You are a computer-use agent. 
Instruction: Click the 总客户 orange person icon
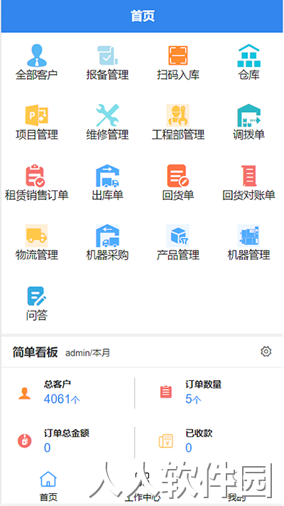pos(24,393)
